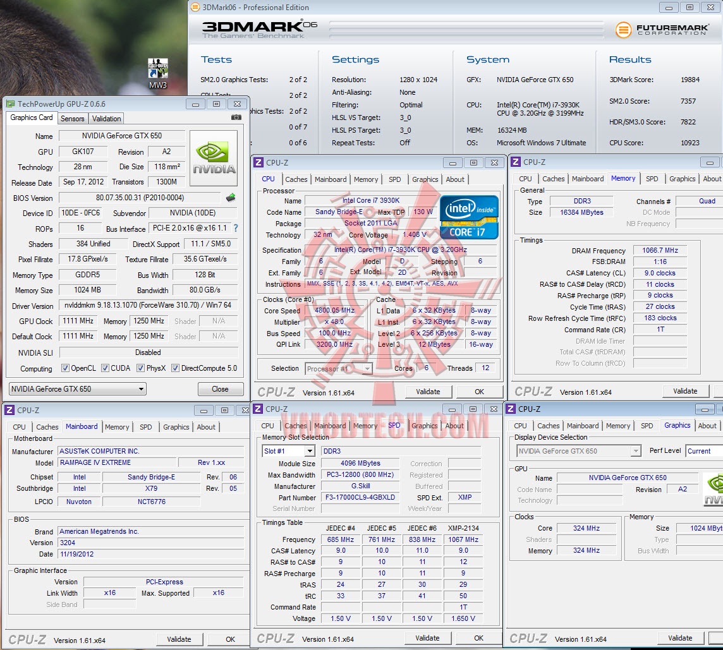Viewport: 723px width, 650px height.
Task: Click the Memory Size 1024 MB field in GPU-Z
Action: point(88,290)
